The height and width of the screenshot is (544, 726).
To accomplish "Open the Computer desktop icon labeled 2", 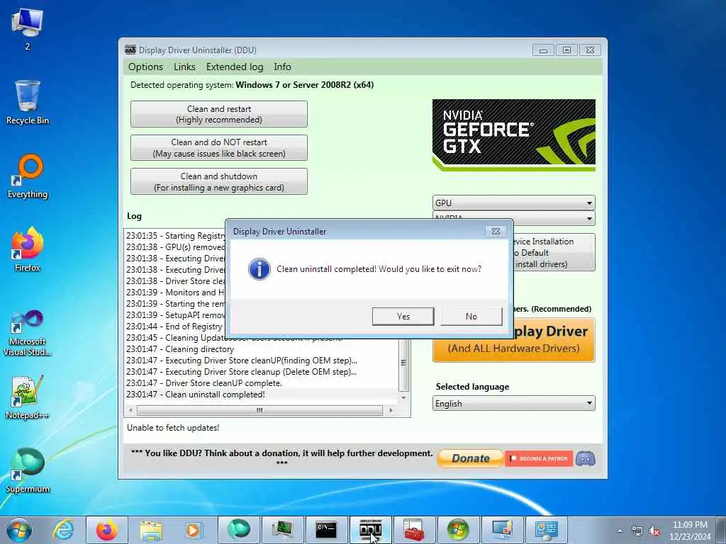I will point(28,29).
